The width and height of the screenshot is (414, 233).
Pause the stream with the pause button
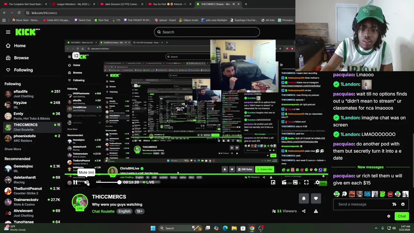pos(75,183)
